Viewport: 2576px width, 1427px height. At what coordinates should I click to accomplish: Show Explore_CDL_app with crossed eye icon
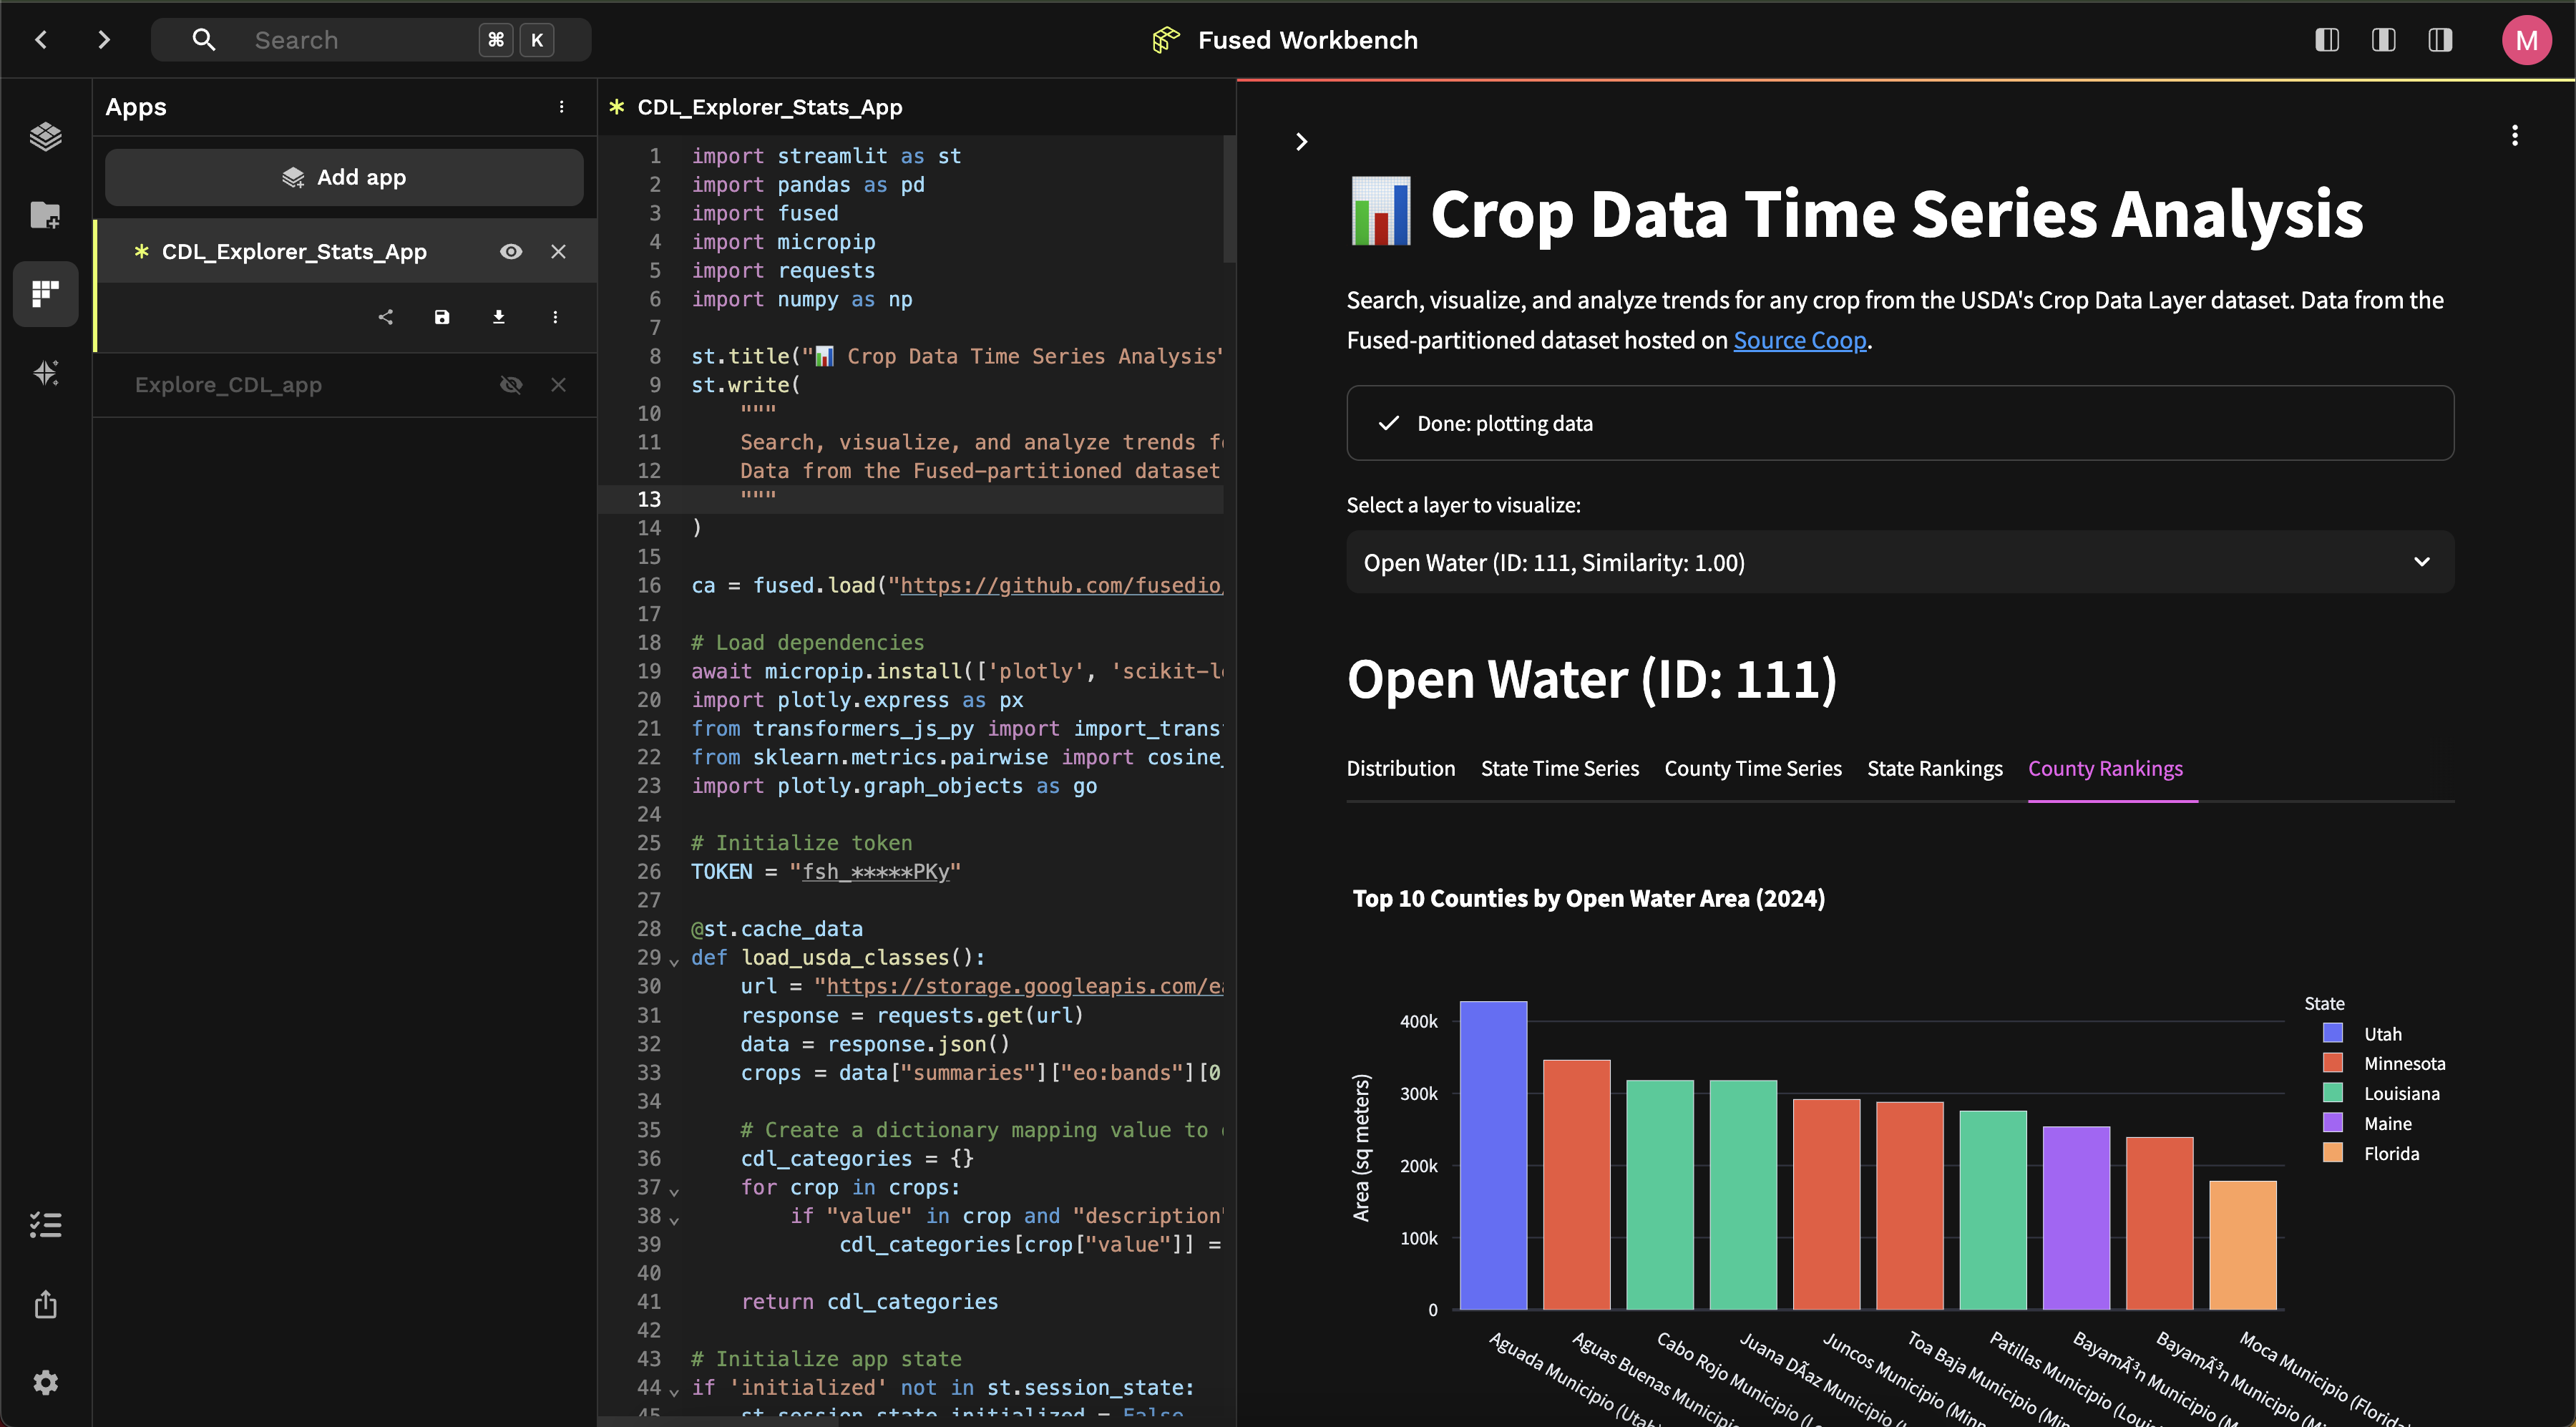[x=511, y=385]
